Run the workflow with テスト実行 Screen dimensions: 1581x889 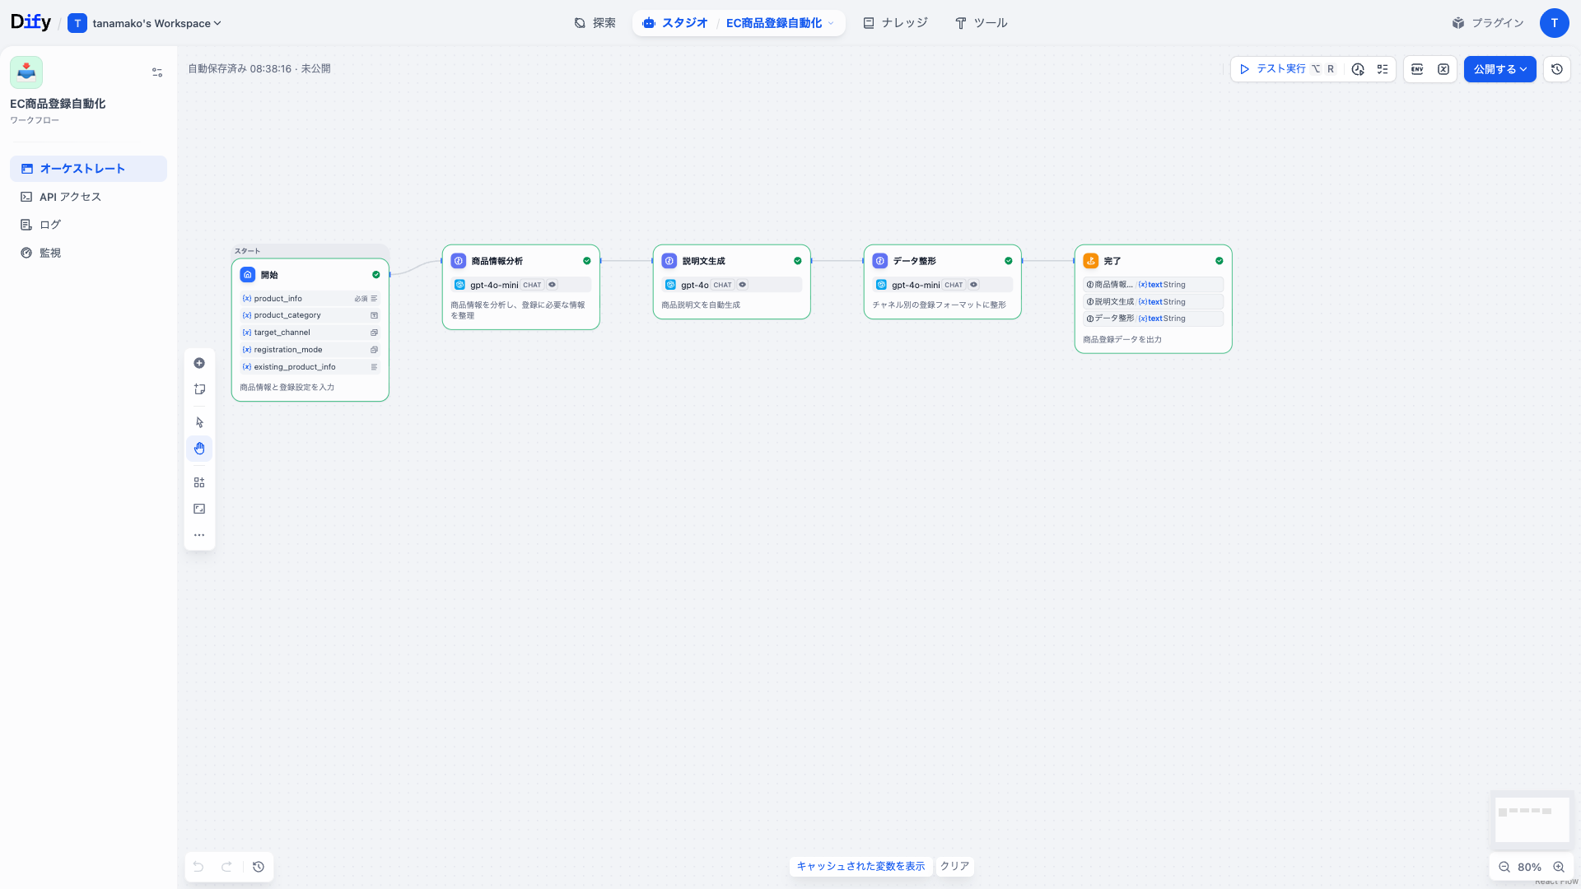tap(1276, 69)
